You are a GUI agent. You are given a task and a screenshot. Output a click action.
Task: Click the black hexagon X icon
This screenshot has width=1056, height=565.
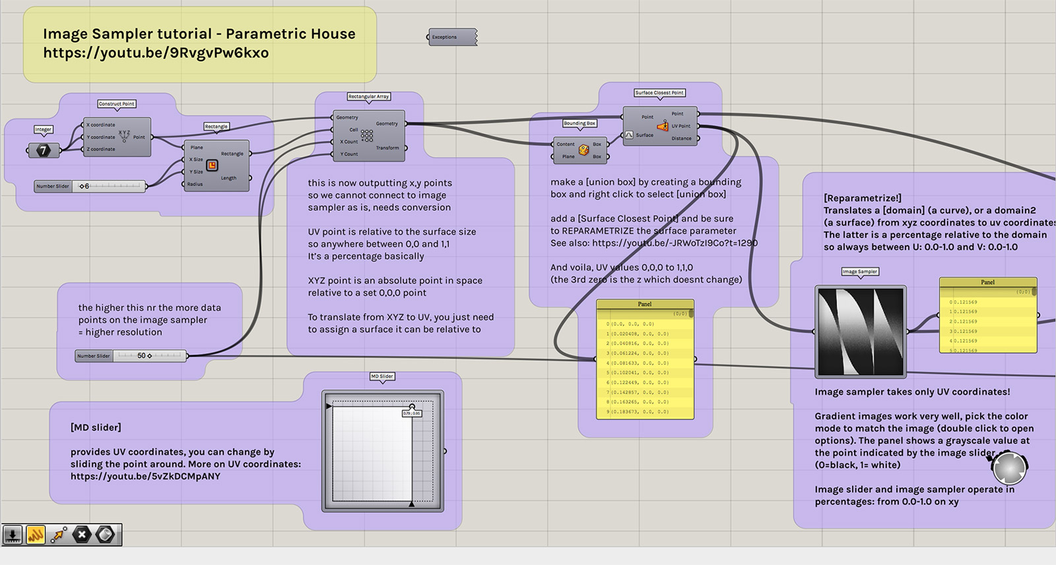82,535
